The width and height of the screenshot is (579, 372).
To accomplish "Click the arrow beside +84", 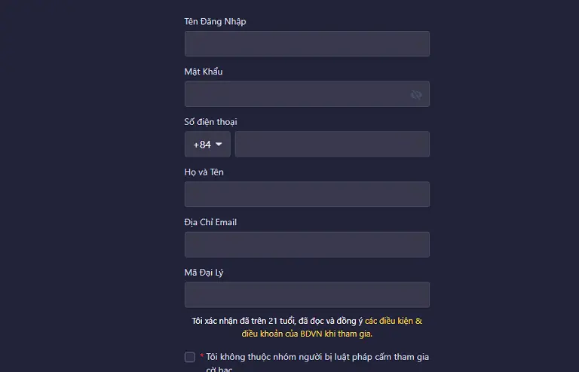I will [x=219, y=144].
